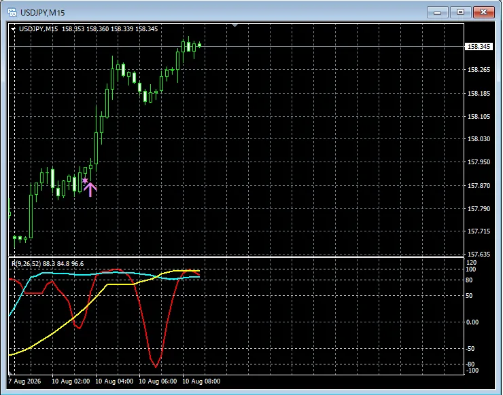503x395 pixels.
Task: Select the pink star signal marker
Action: pyautogui.click(x=85, y=181)
